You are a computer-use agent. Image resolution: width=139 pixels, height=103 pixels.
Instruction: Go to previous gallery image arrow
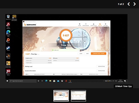(x=128, y=4)
